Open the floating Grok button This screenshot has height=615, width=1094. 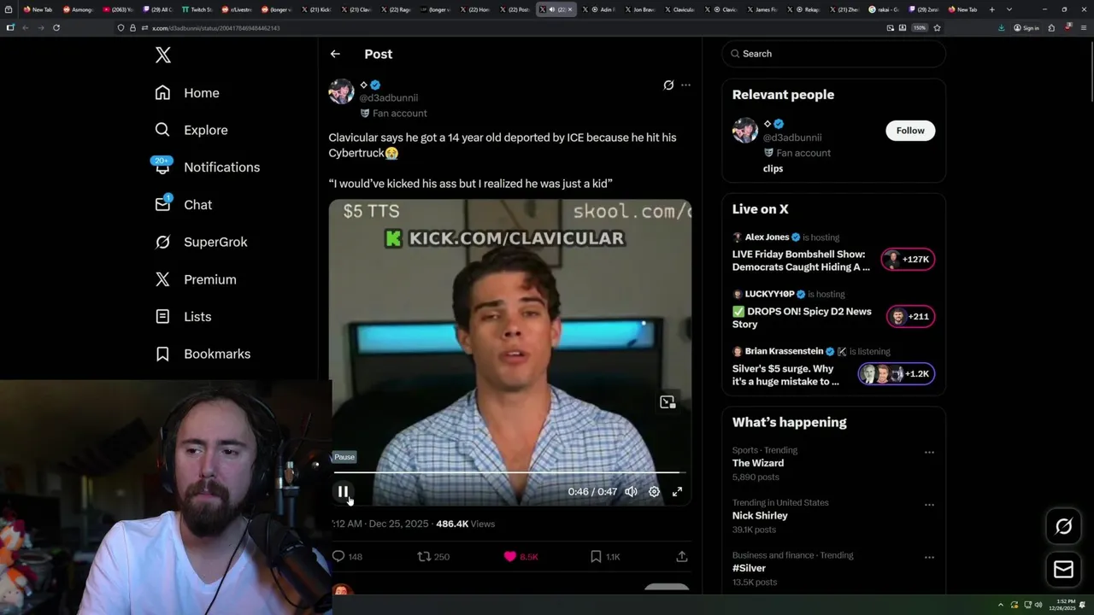pos(1064,527)
